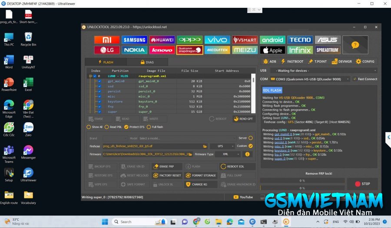
Task: Select the Samsung brand tile
Action: click(134, 40)
